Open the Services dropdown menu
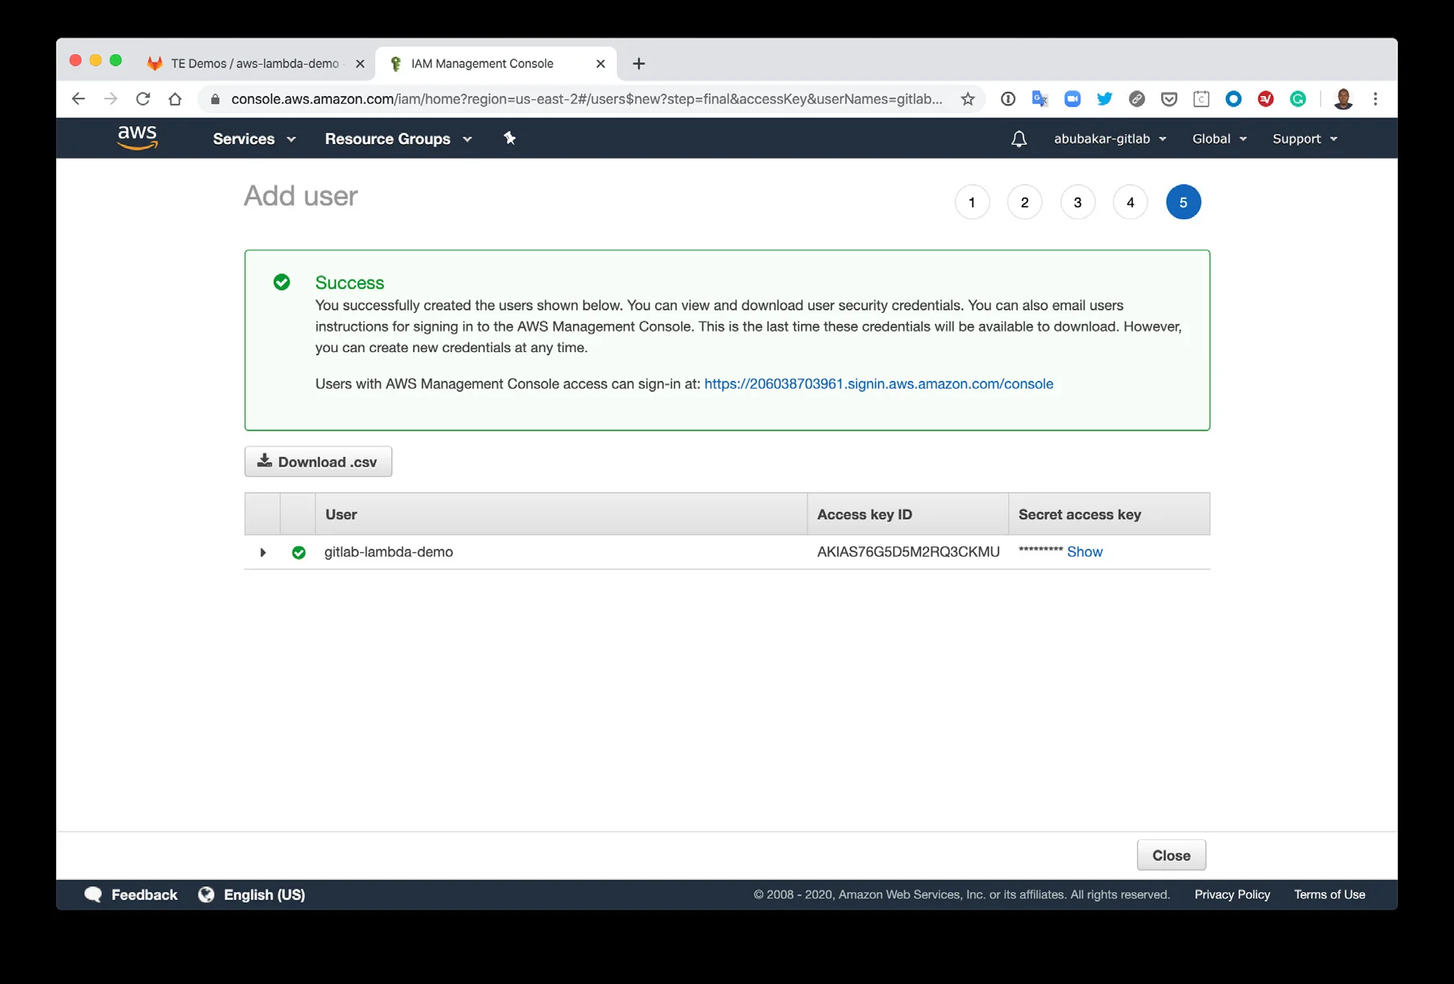 point(254,139)
